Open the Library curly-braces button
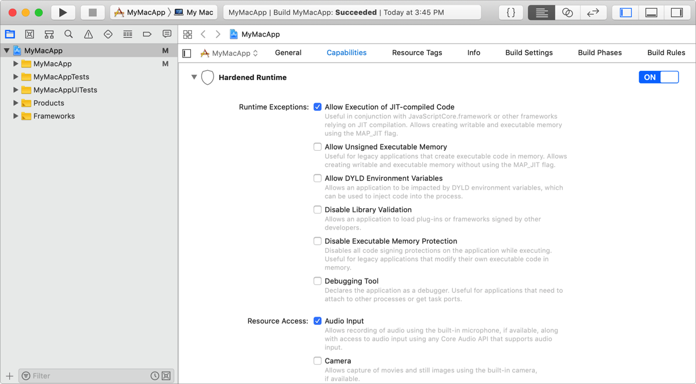Screen dimensions: 696x384 pos(511,12)
